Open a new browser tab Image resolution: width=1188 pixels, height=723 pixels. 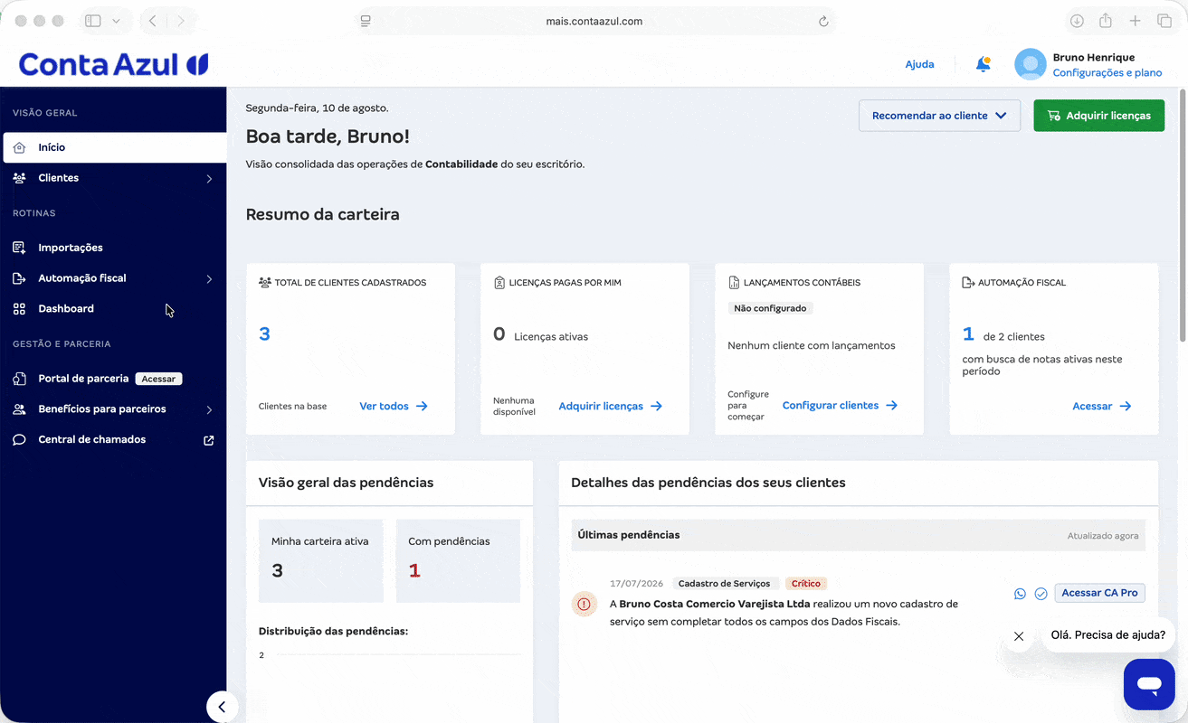(1135, 21)
